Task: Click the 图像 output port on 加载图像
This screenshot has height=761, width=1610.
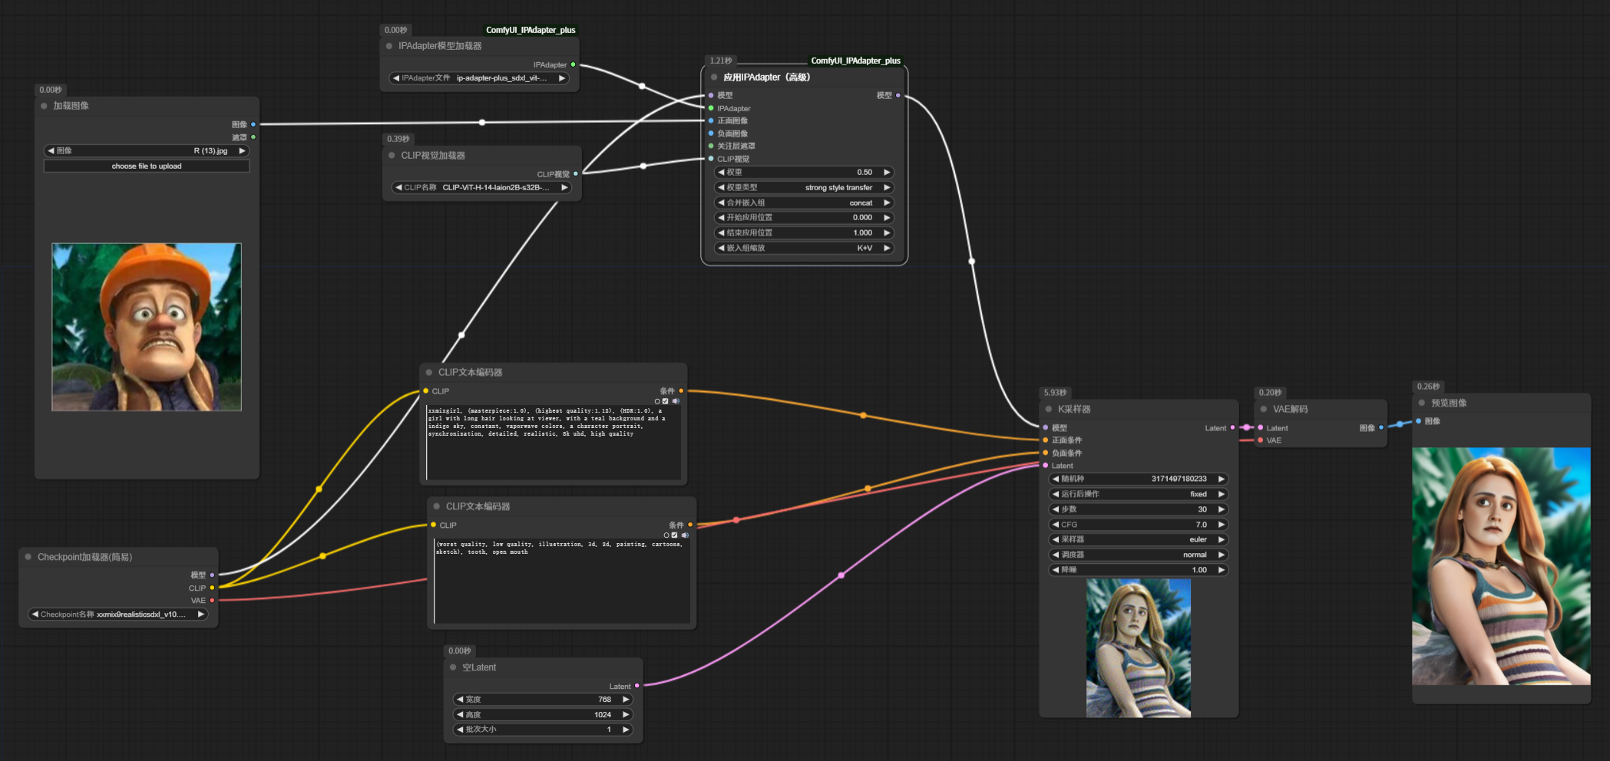Action: [x=253, y=124]
